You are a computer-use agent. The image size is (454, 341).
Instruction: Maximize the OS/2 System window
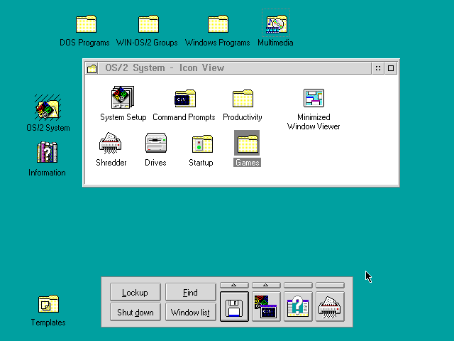coord(391,68)
